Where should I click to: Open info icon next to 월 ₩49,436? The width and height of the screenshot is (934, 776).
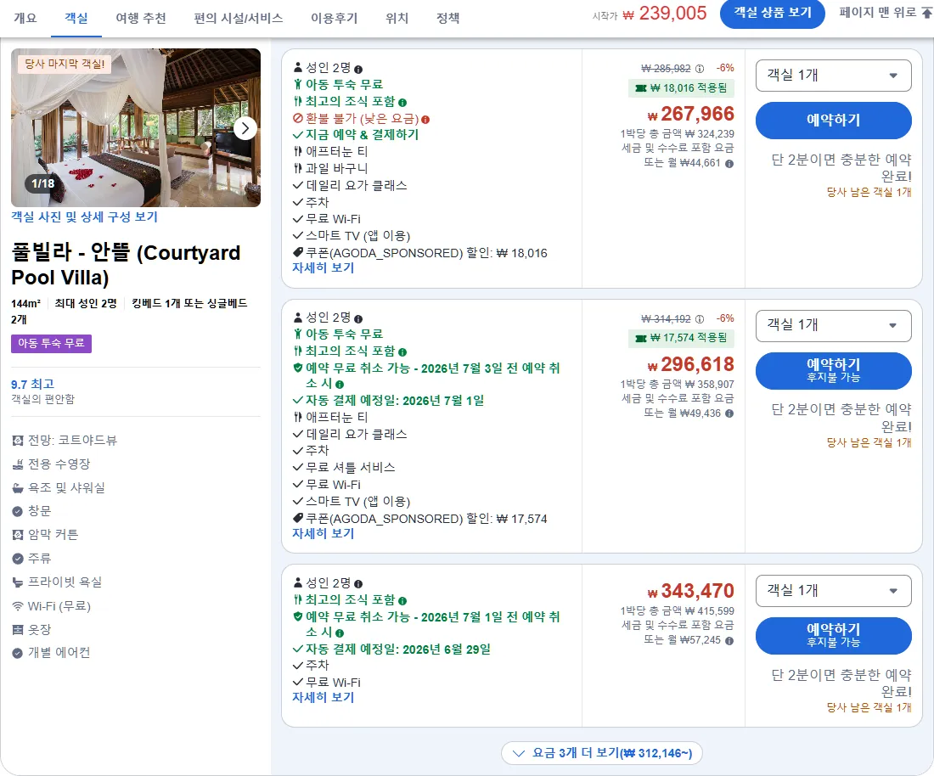(x=729, y=413)
